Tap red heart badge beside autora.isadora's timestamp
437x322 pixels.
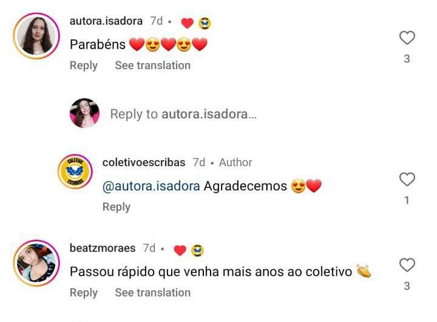pyautogui.click(x=188, y=23)
